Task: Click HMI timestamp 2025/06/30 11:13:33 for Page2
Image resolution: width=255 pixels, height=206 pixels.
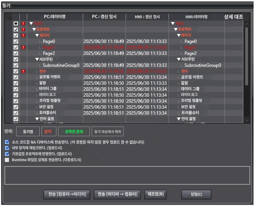Action: point(147,53)
